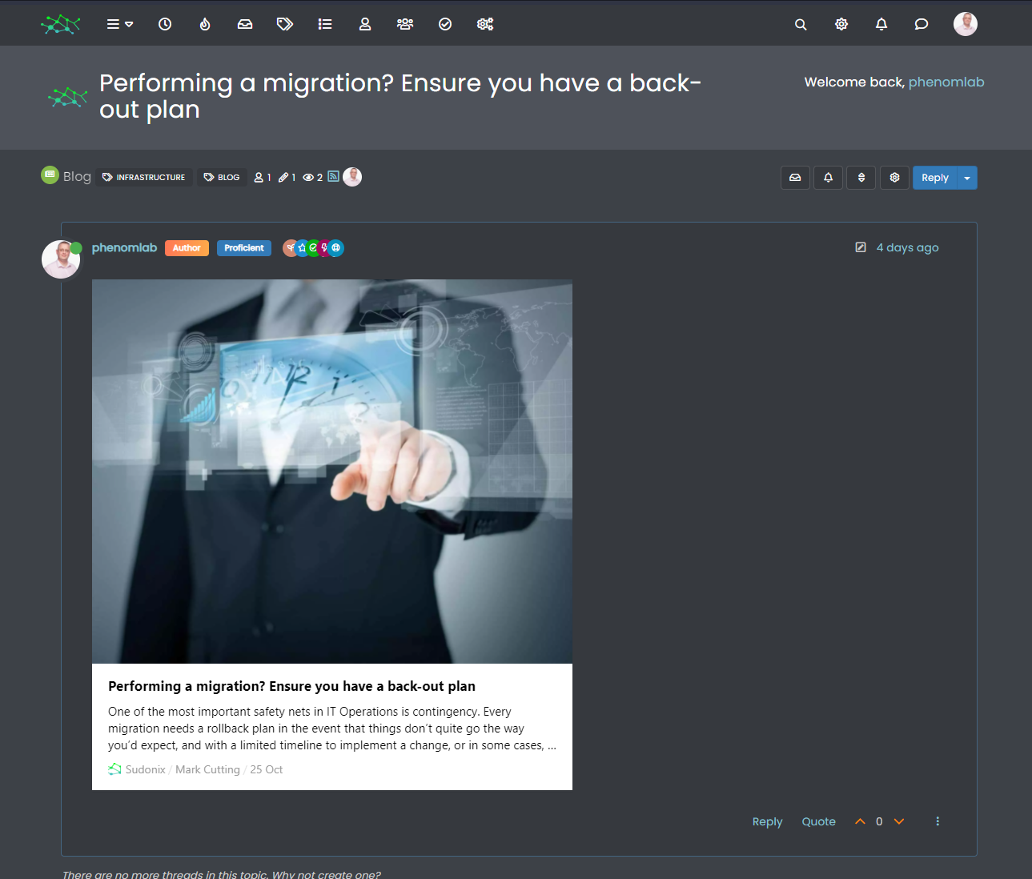Expand the hamburger menu dropdown
Viewport: 1032px width, 879px height.
pyautogui.click(x=120, y=24)
